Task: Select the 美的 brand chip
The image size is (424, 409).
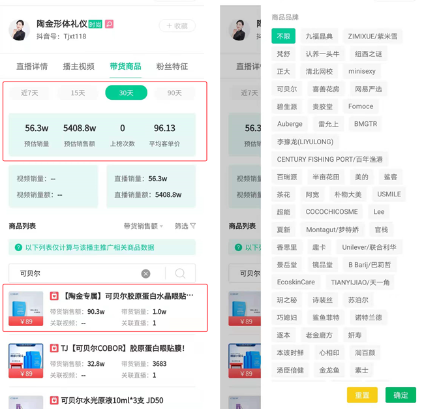Action: coord(361,177)
